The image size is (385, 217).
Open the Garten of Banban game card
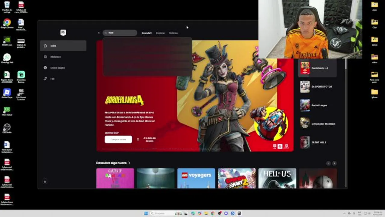pos(115,178)
